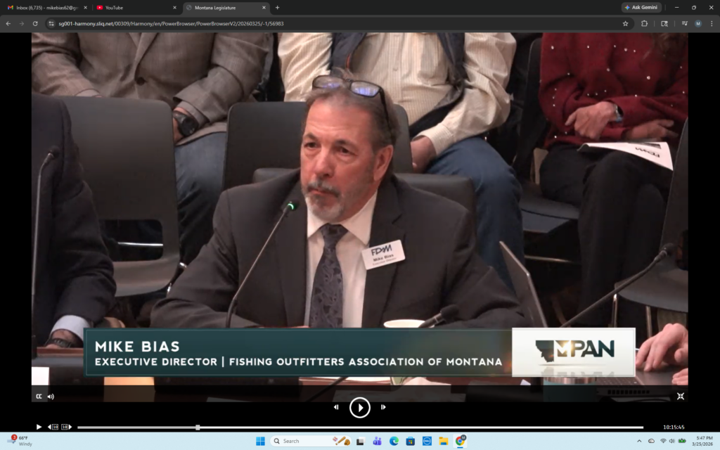
Task: Click the Ask Gemini button
Action: tap(641, 8)
